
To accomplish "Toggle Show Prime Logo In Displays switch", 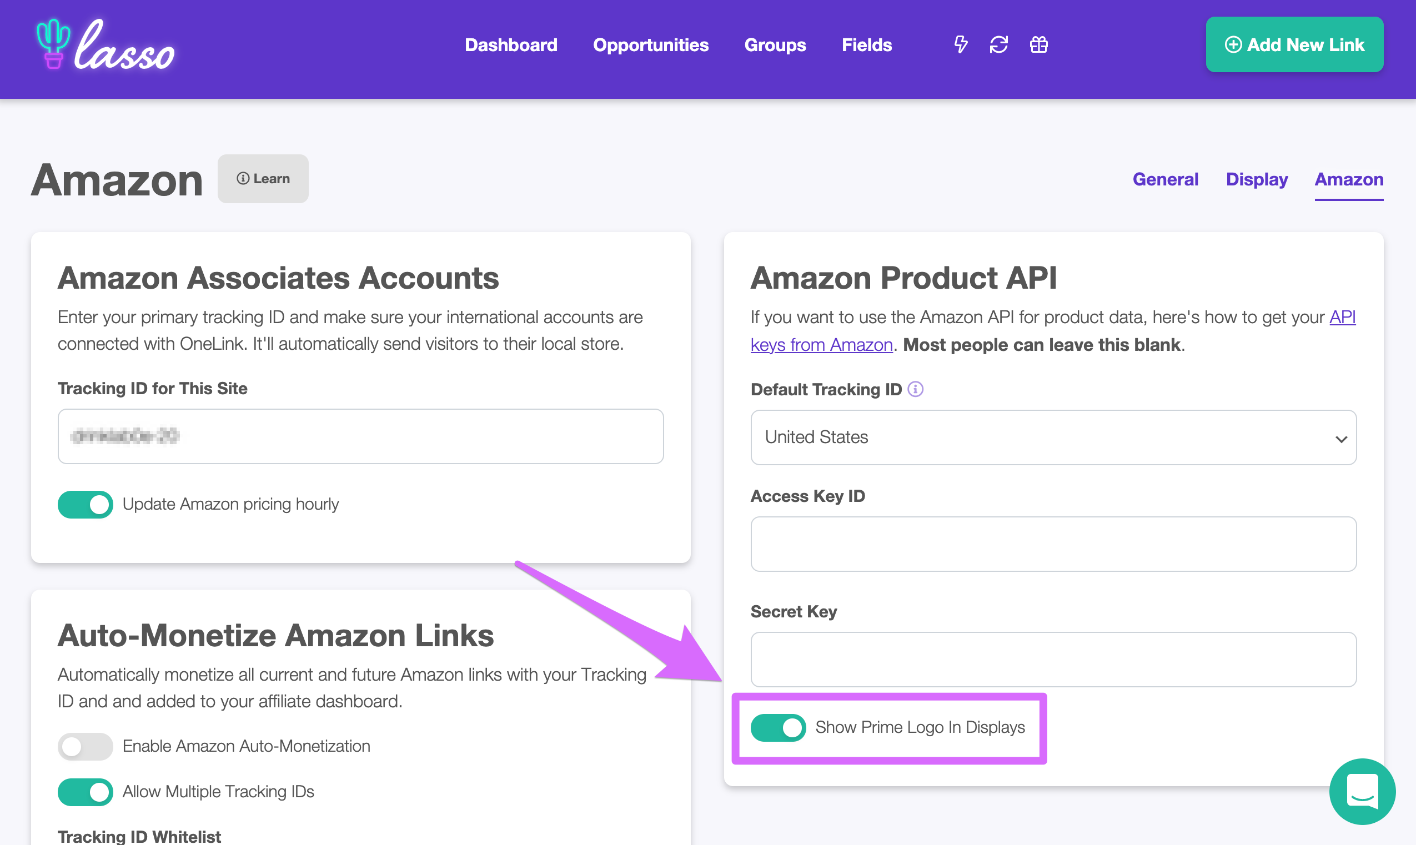I will [778, 728].
